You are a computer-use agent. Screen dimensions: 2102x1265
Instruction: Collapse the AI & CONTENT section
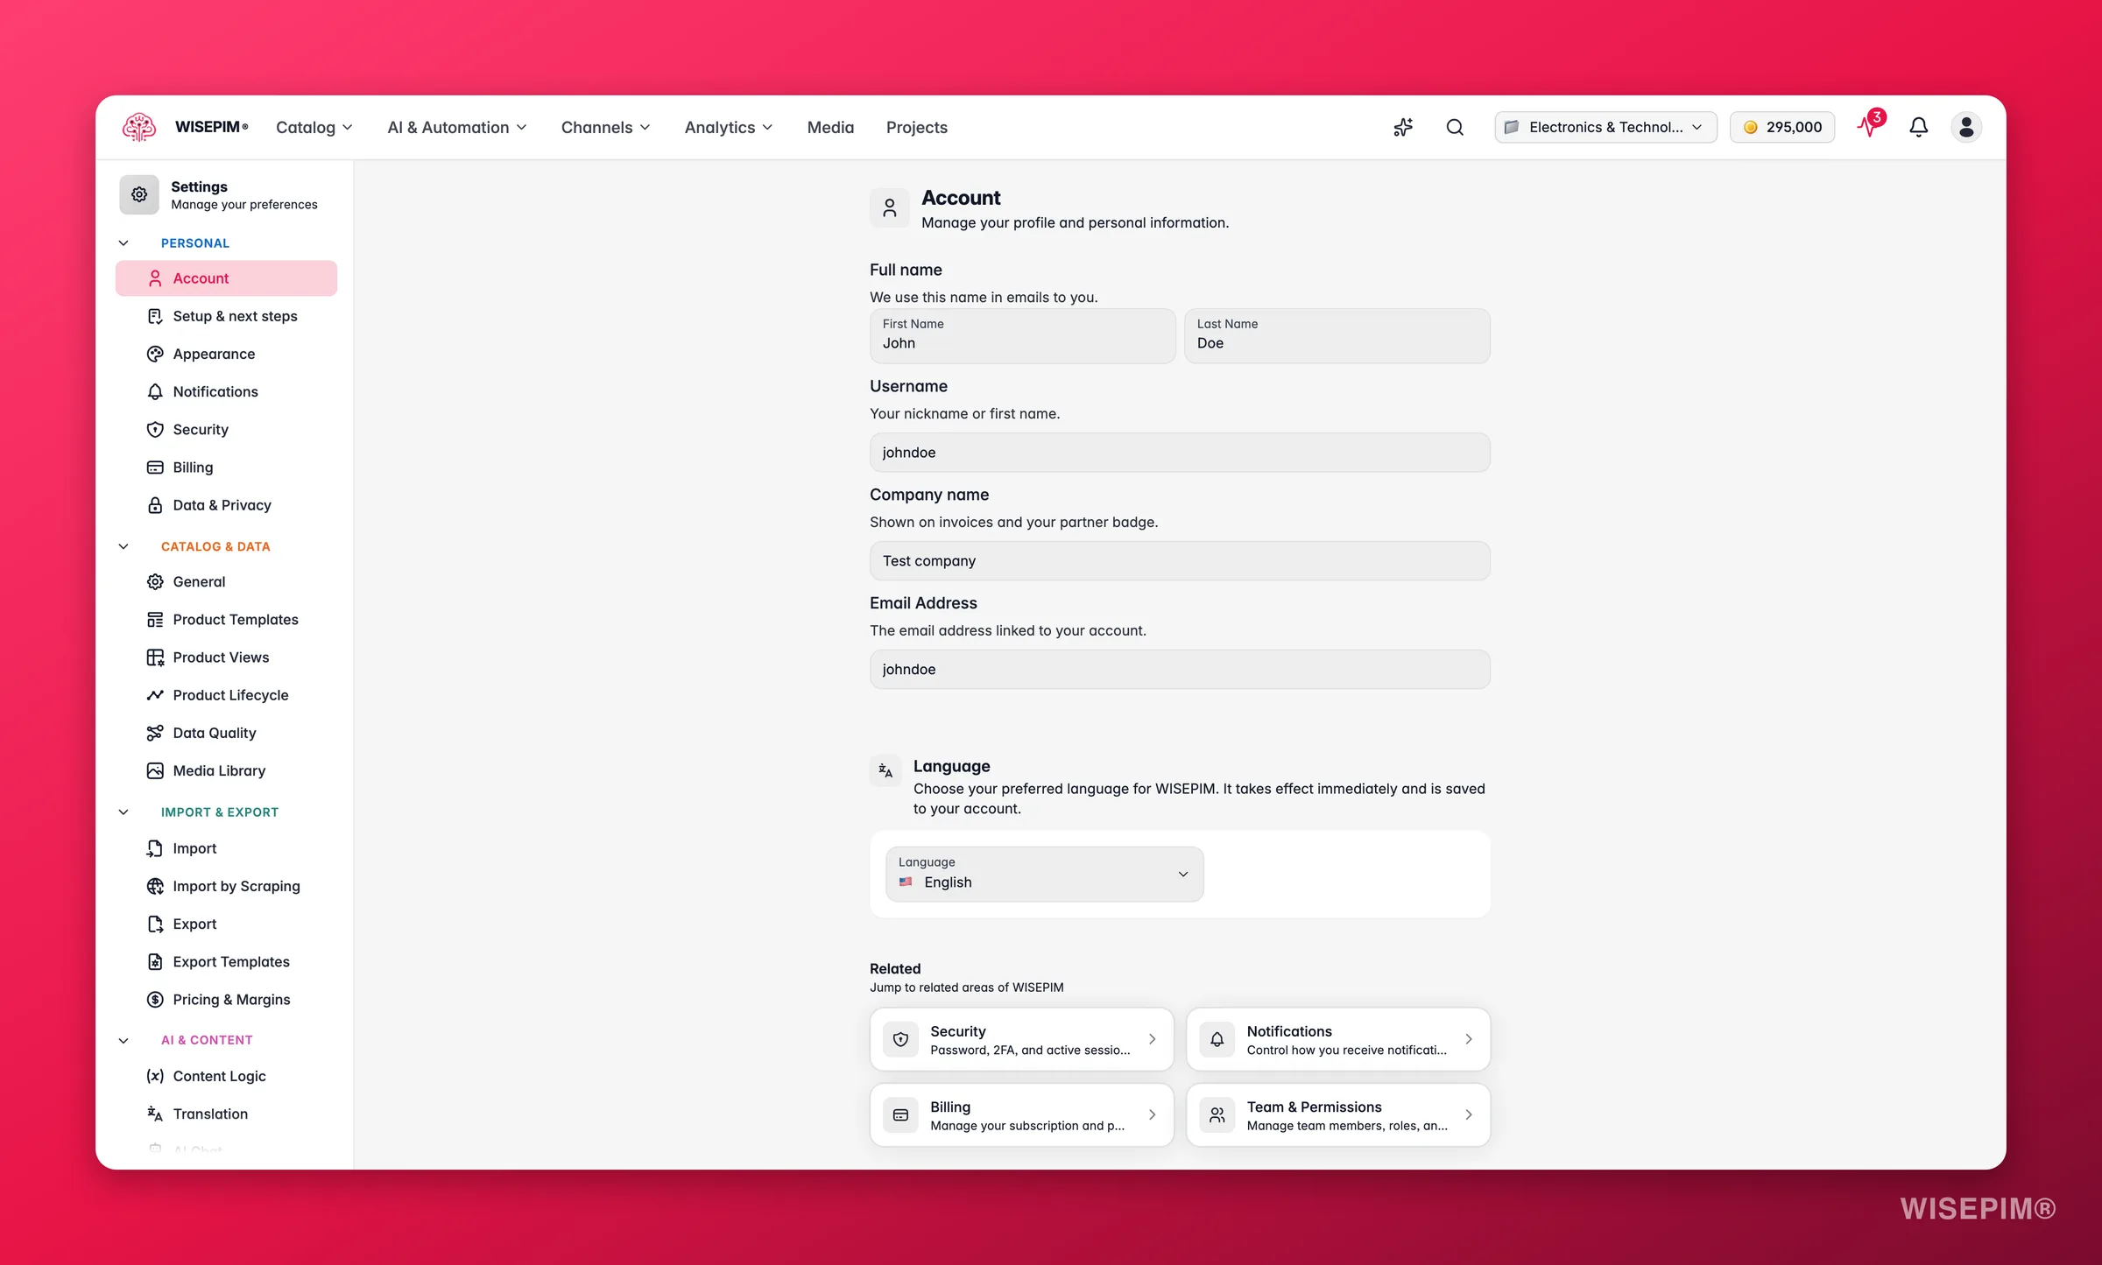tap(123, 1040)
